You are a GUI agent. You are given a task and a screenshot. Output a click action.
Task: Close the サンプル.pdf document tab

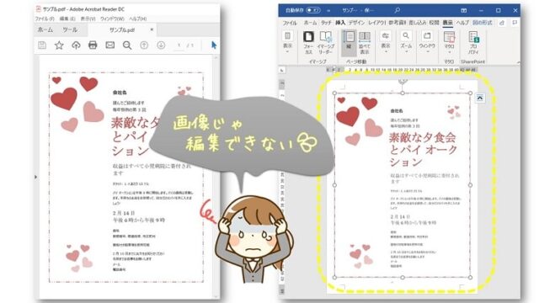click(152, 29)
